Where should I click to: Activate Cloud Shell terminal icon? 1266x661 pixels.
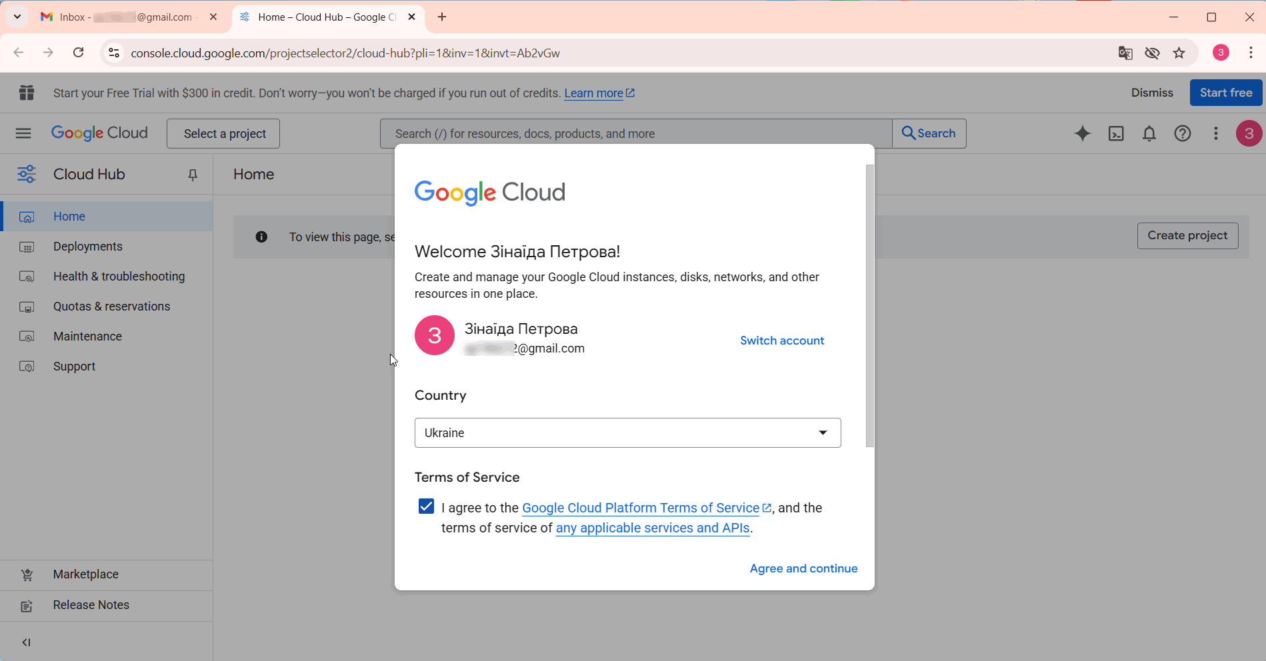point(1116,133)
